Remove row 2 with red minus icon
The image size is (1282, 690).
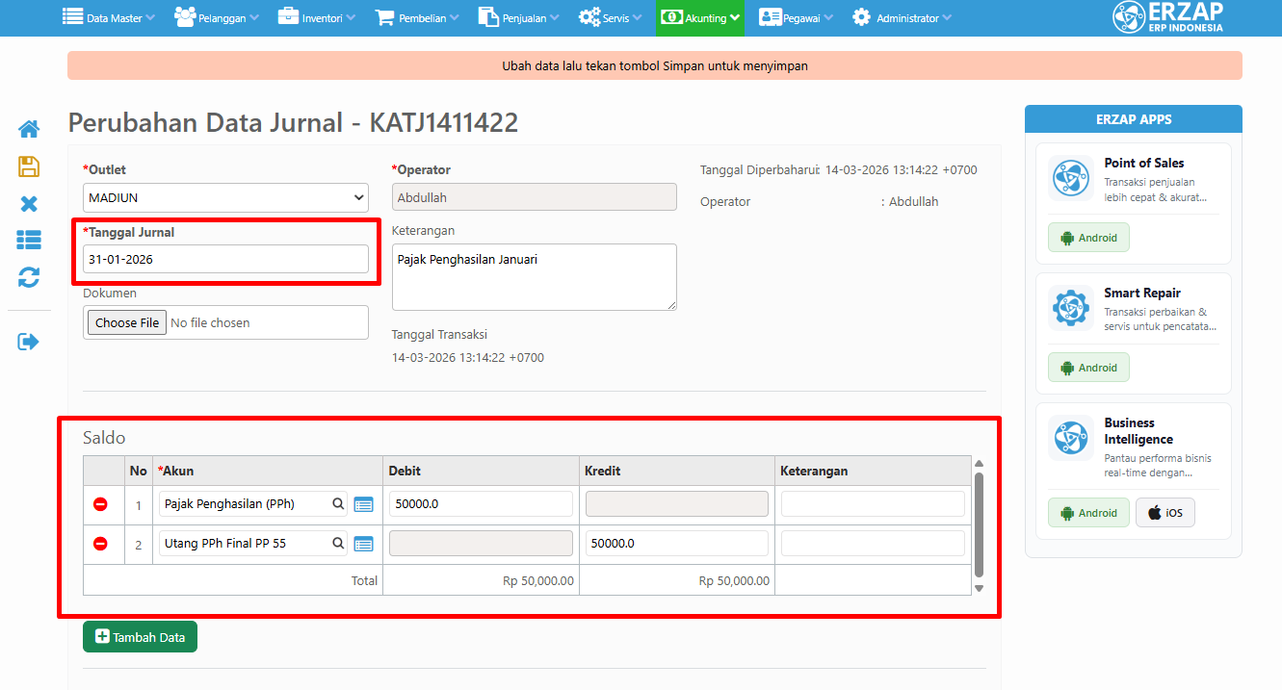click(100, 544)
